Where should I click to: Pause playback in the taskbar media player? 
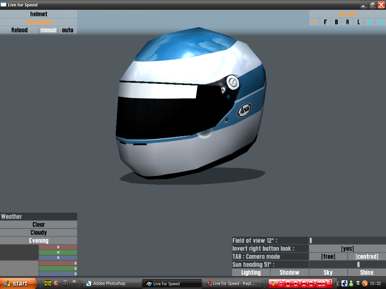(x=288, y=283)
